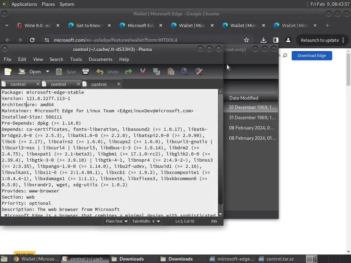
Task: Open the Documents menu
Action: click(100, 59)
